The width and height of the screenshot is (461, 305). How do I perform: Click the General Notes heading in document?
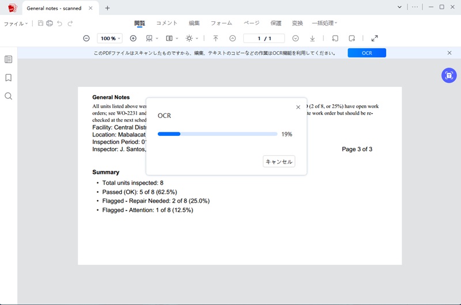(x=111, y=97)
